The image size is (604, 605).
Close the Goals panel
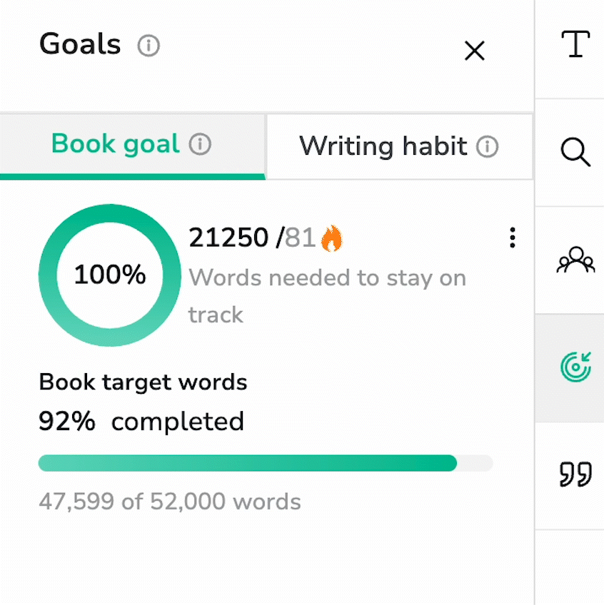(x=474, y=51)
